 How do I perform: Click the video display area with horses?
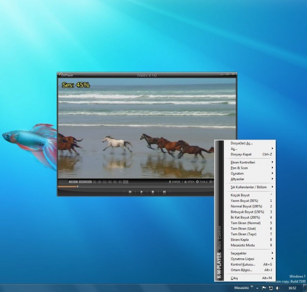[x=147, y=128]
